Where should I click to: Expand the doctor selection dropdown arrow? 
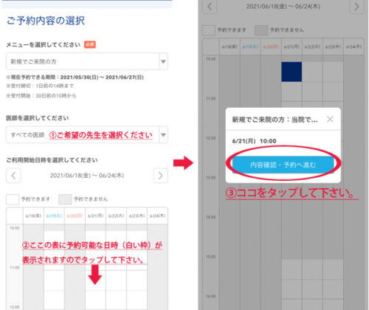(x=163, y=135)
